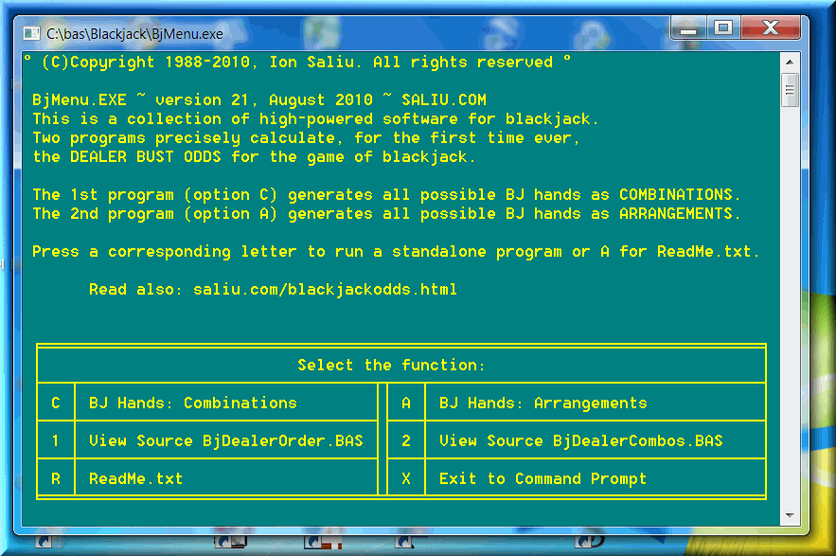Click the vertical scrollbar thumb
The image size is (836, 556).
coord(790,90)
